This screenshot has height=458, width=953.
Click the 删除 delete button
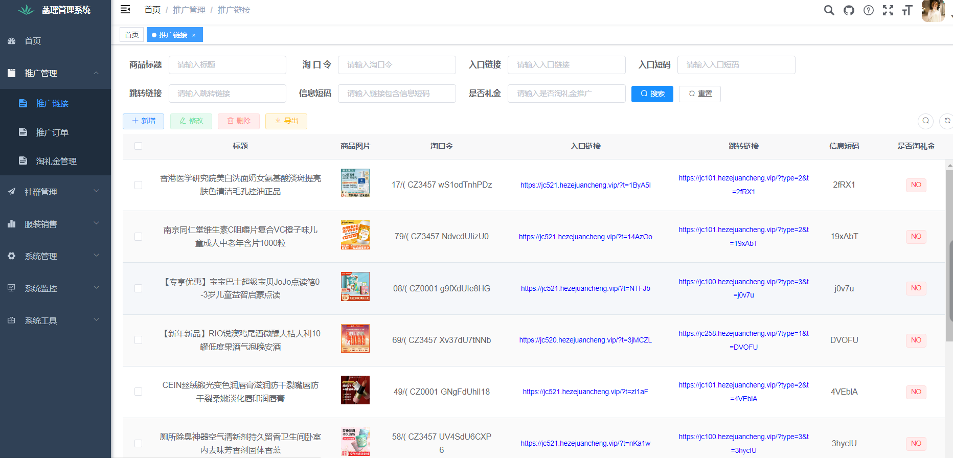click(x=239, y=121)
